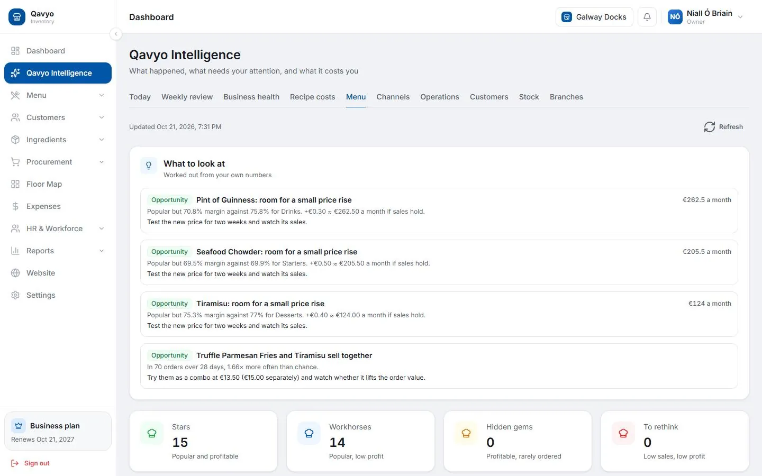This screenshot has width=762, height=476.
Task: Click the Expenses dollar icon
Action: coord(15,206)
